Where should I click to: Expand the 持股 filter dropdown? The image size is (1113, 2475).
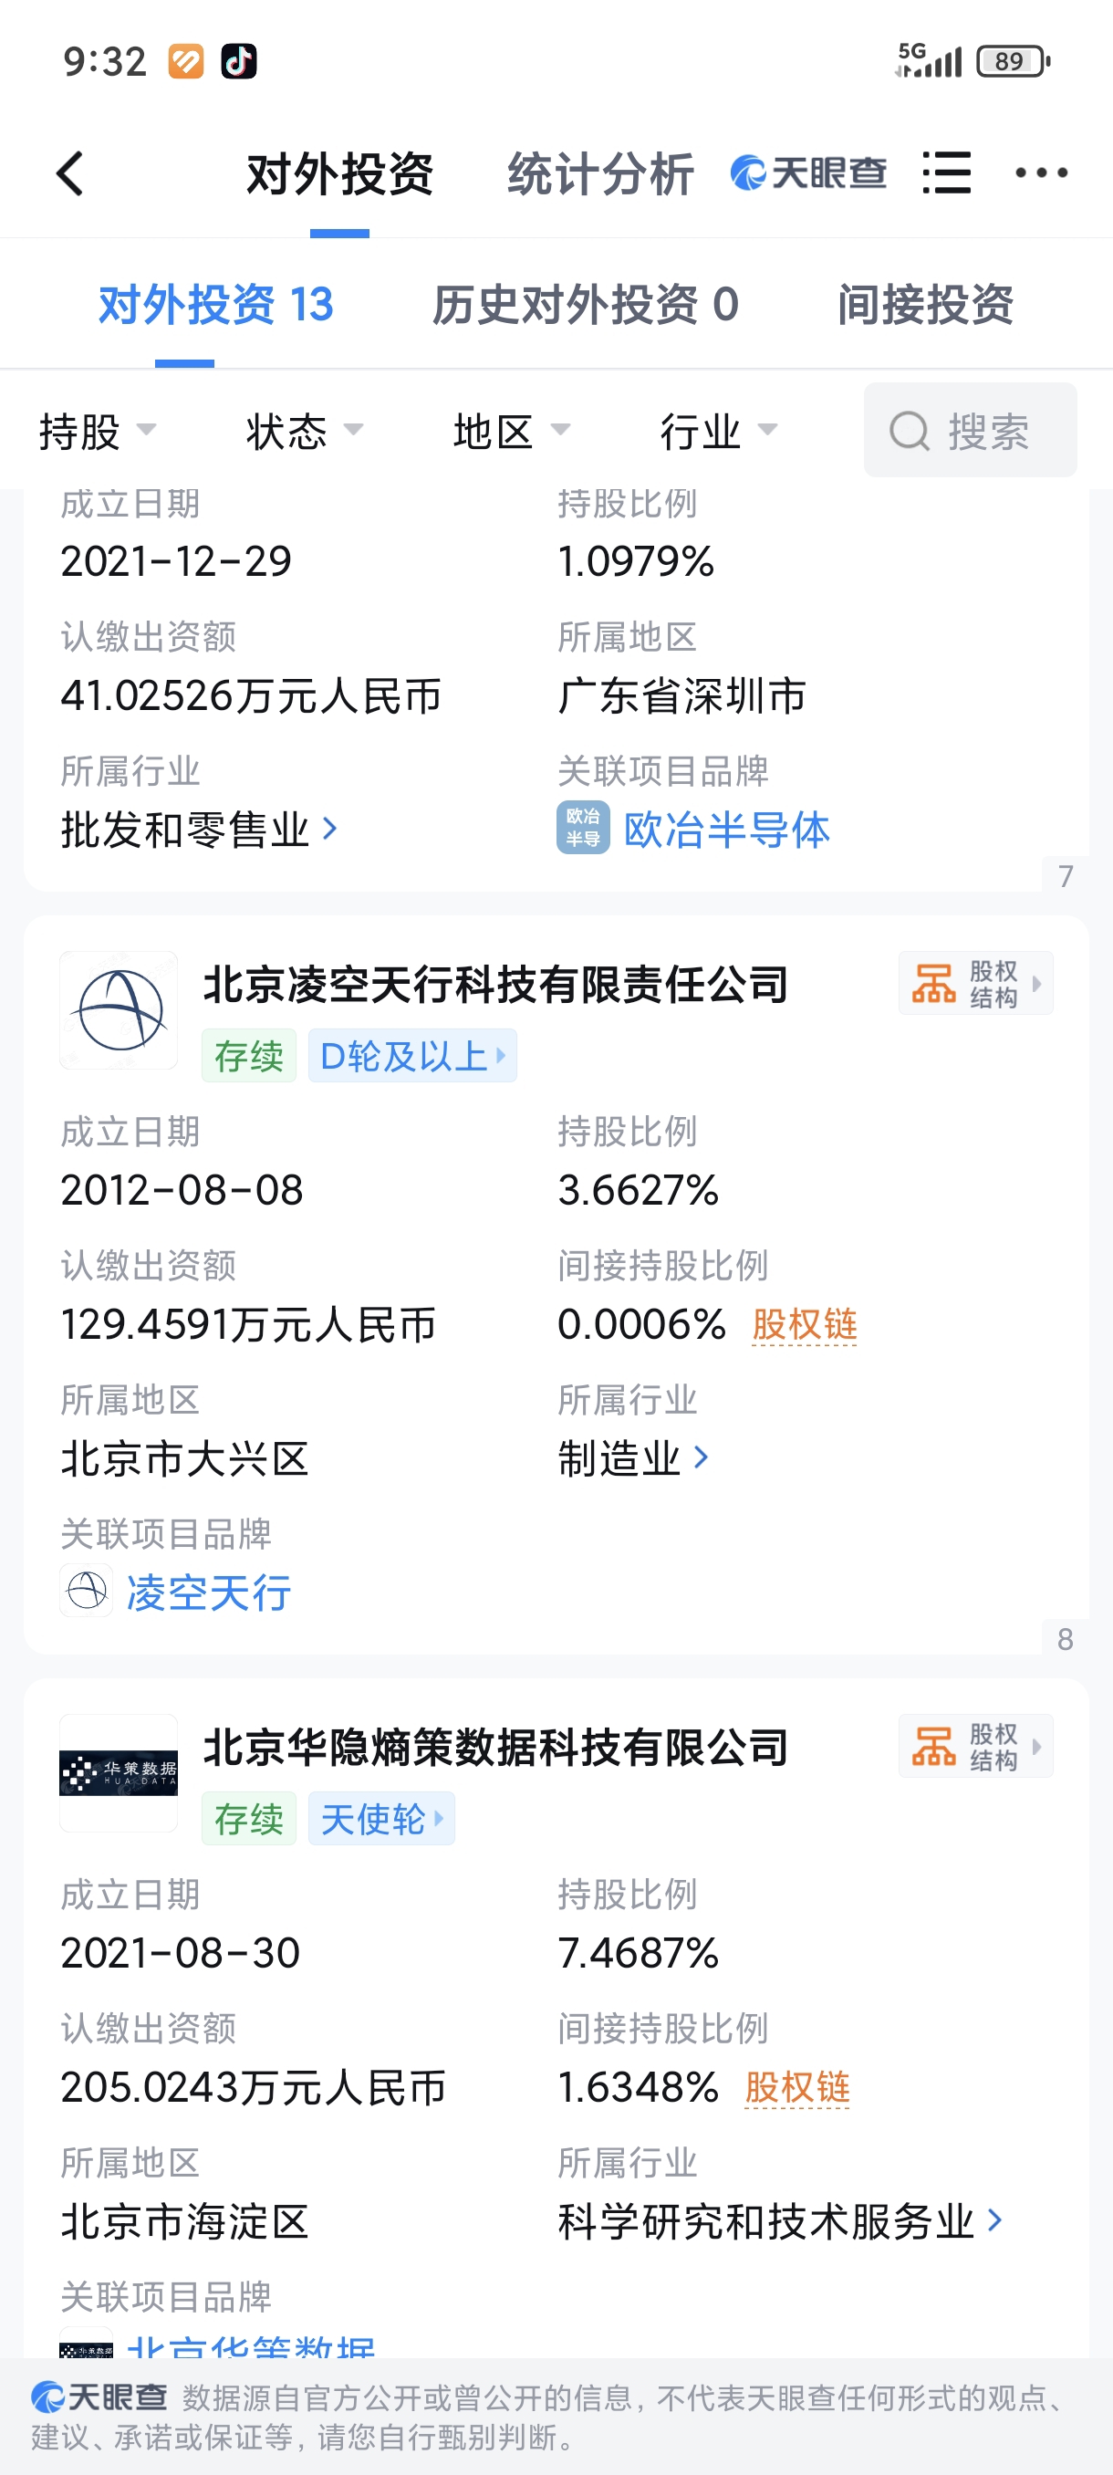[x=97, y=431]
